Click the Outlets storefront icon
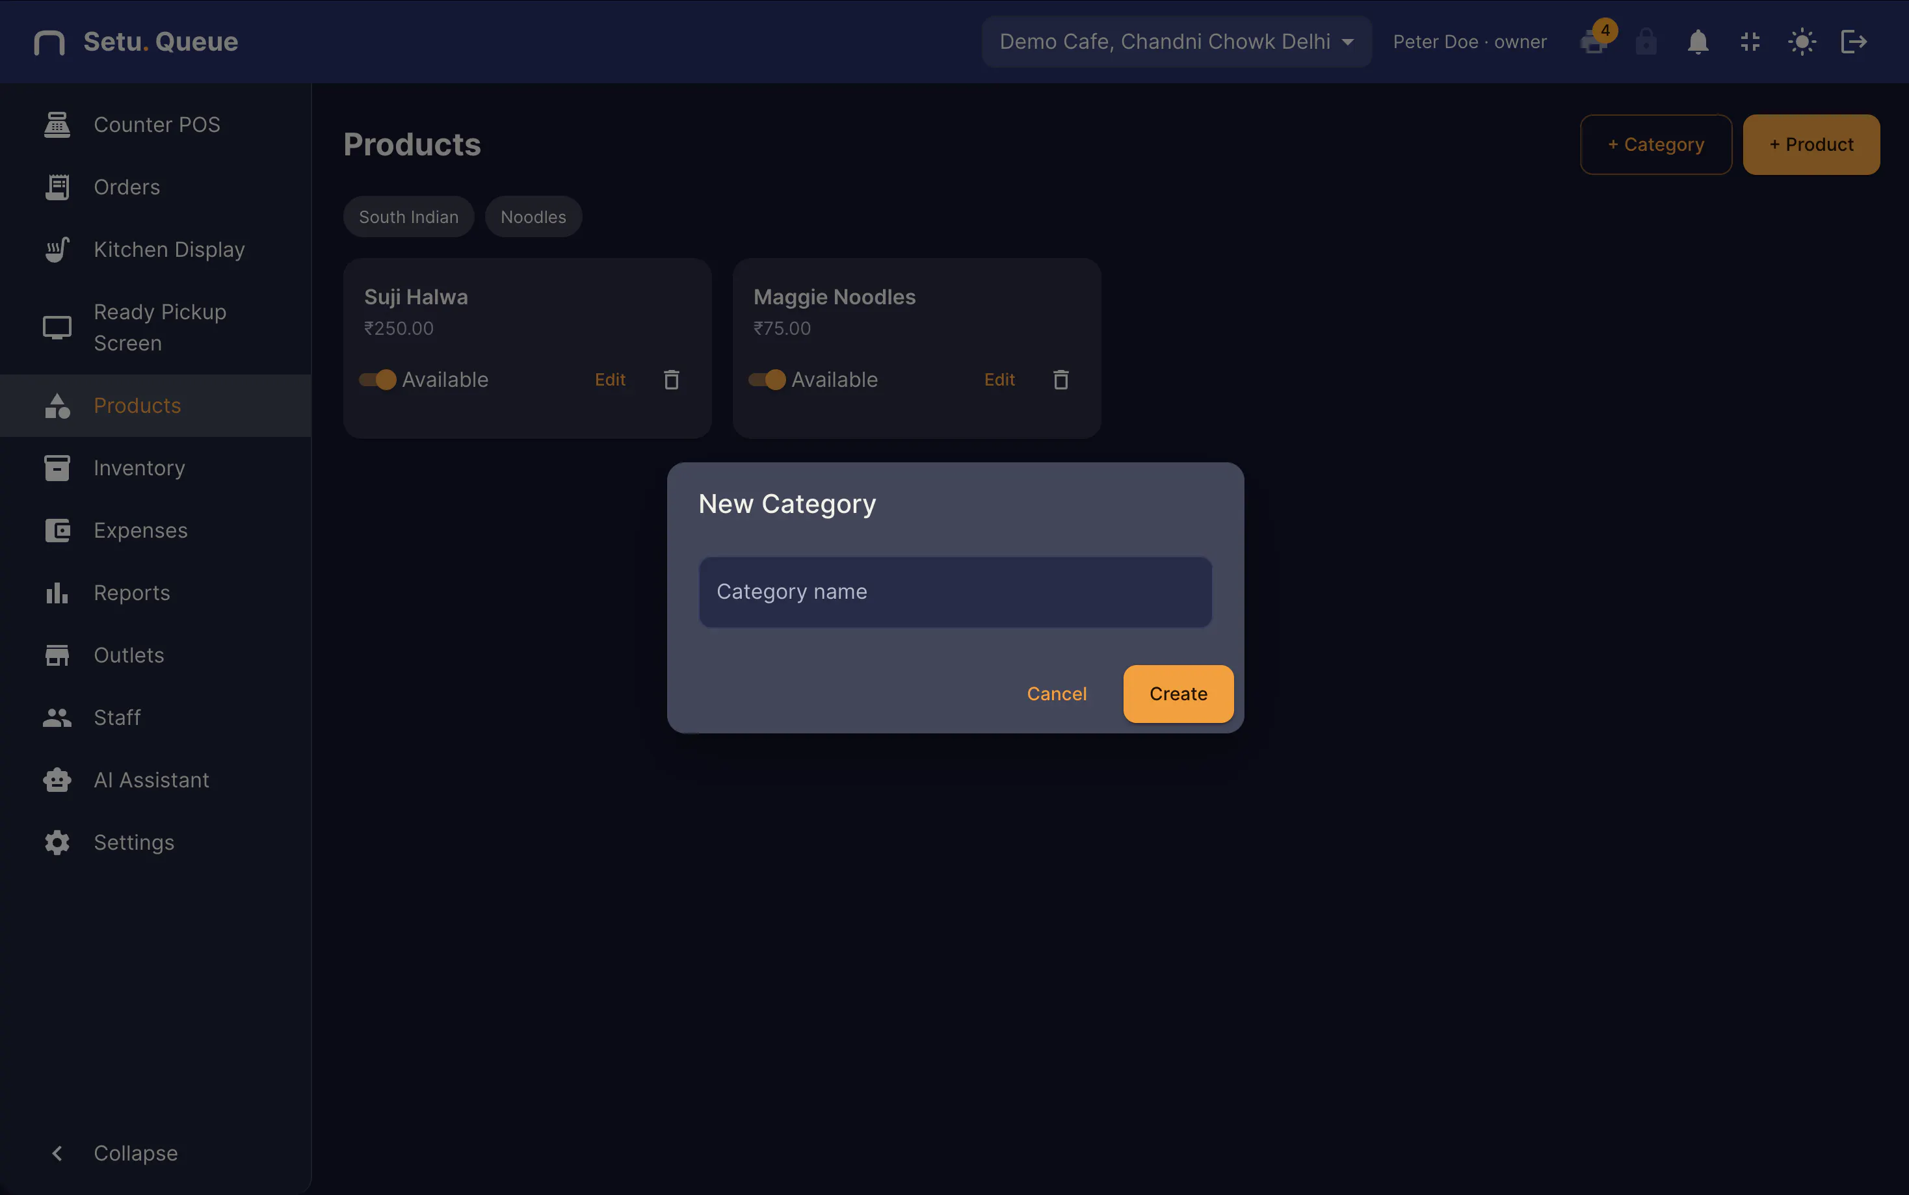Image resolution: width=1909 pixels, height=1195 pixels. click(x=57, y=655)
